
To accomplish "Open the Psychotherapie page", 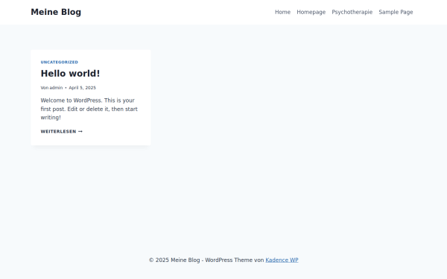I will click(x=352, y=12).
